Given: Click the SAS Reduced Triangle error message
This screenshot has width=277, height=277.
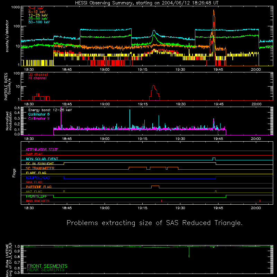Looking at the screenshot, I should (x=154, y=223).
